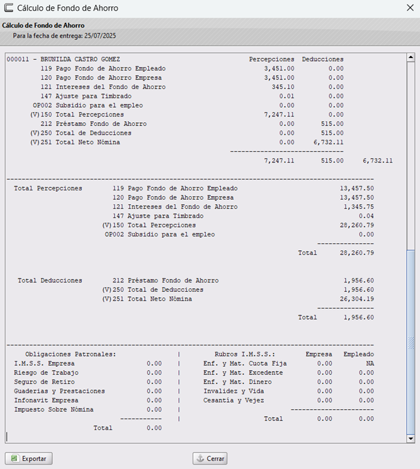Image resolution: width=420 pixels, height=469 pixels.
Task: Click the Exportar button
Action: (x=29, y=458)
